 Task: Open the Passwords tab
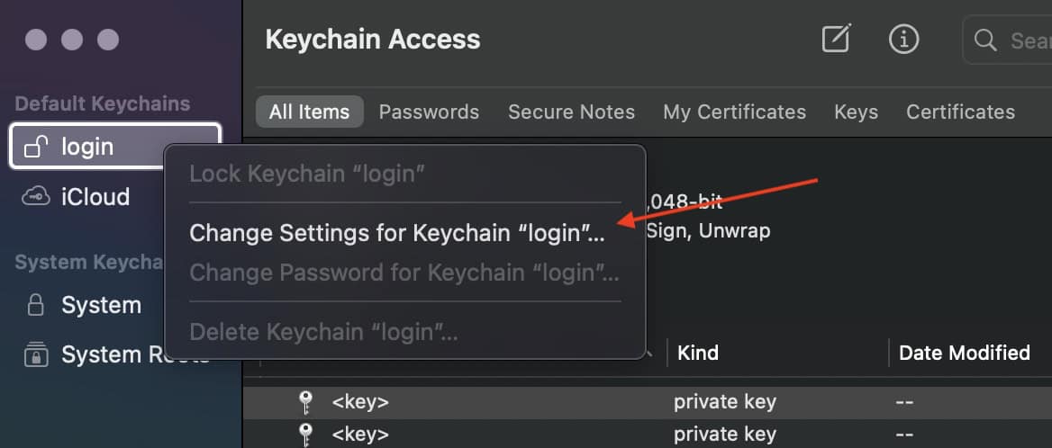point(429,112)
